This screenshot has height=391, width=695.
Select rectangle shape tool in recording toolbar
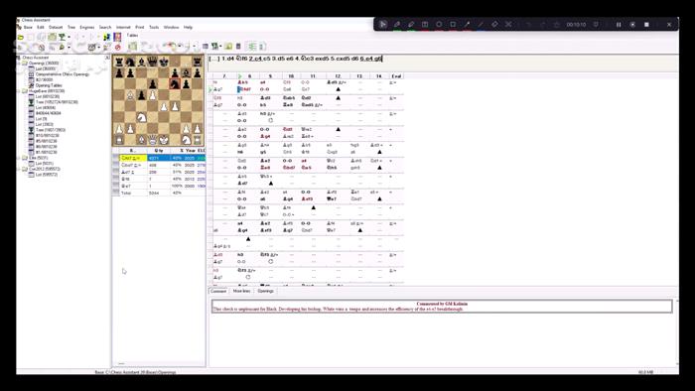click(453, 25)
